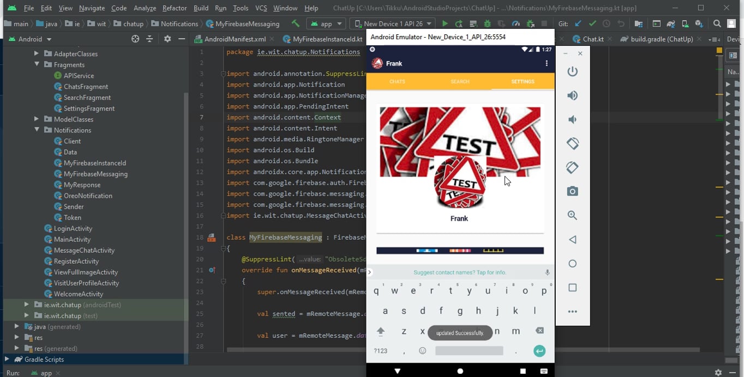Click the emulator sidebar Overview square
The height and width of the screenshot is (377, 744).
pyautogui.click(x=572, y=287)
